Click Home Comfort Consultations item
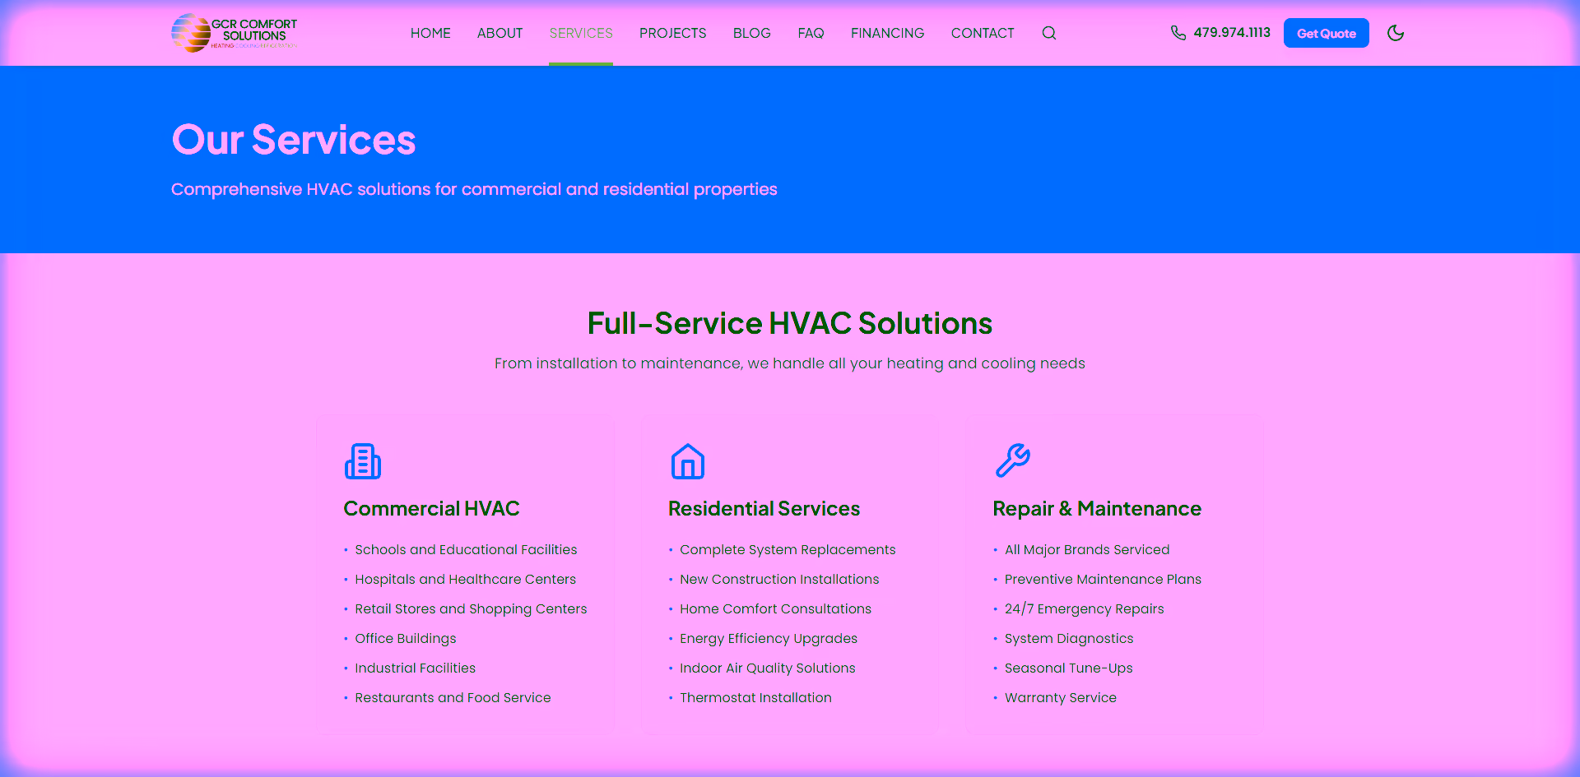1580x777 pixels. 775,608
